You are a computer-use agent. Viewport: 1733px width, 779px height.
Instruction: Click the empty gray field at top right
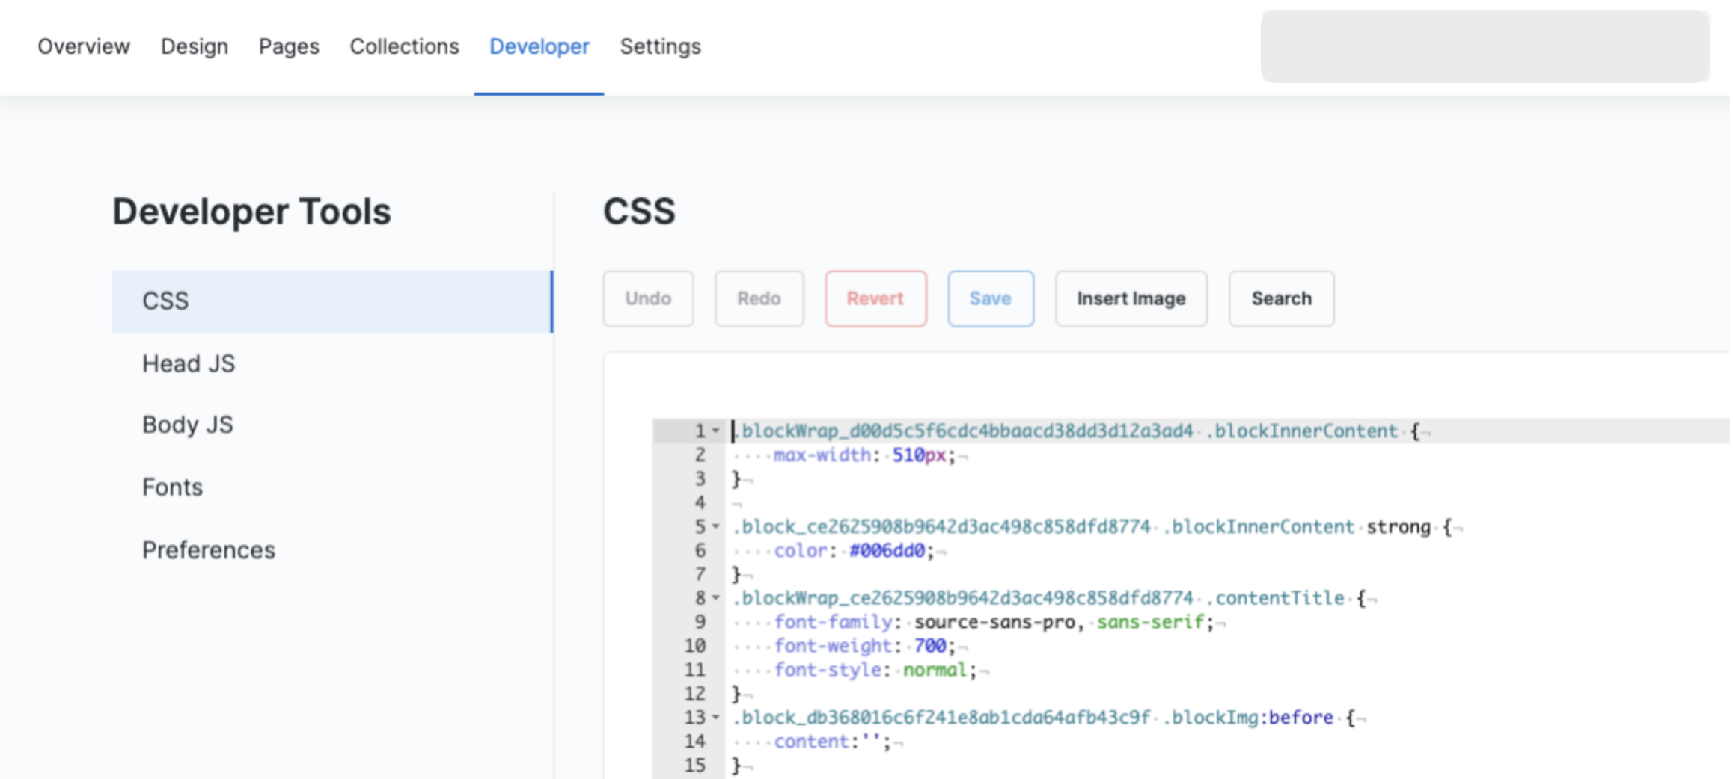pos(1485,46)
